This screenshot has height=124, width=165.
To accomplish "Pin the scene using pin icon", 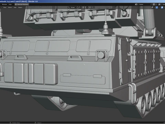I will pos(151,4).
